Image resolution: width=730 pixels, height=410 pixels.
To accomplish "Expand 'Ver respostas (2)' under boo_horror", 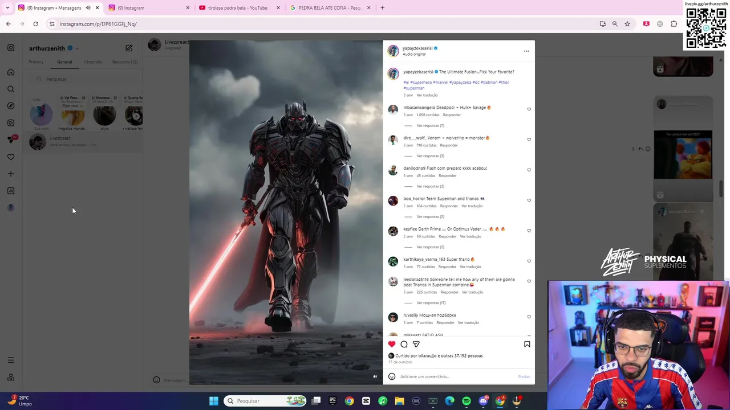I will [x=430, y=216].
